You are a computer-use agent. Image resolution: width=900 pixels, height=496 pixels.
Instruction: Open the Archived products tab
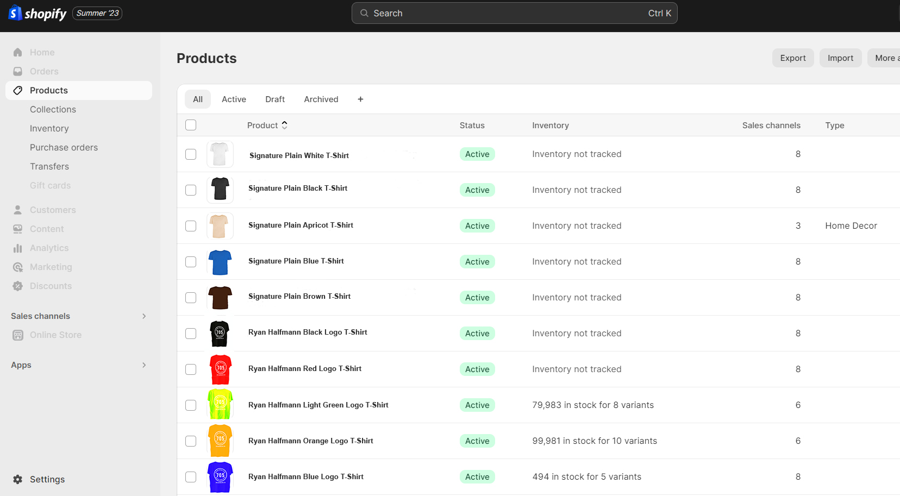pyautogui.click(x=321, y=99)
